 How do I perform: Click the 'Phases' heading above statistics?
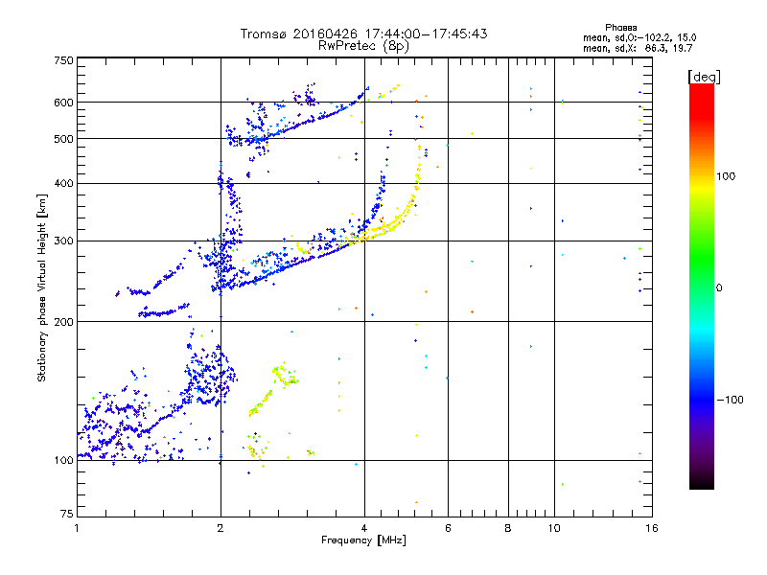tap(620, 28)
